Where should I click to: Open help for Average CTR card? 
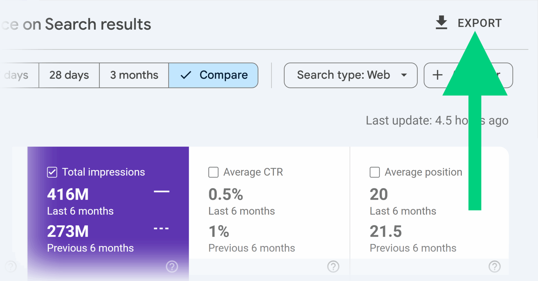click(x=333, y=267)
